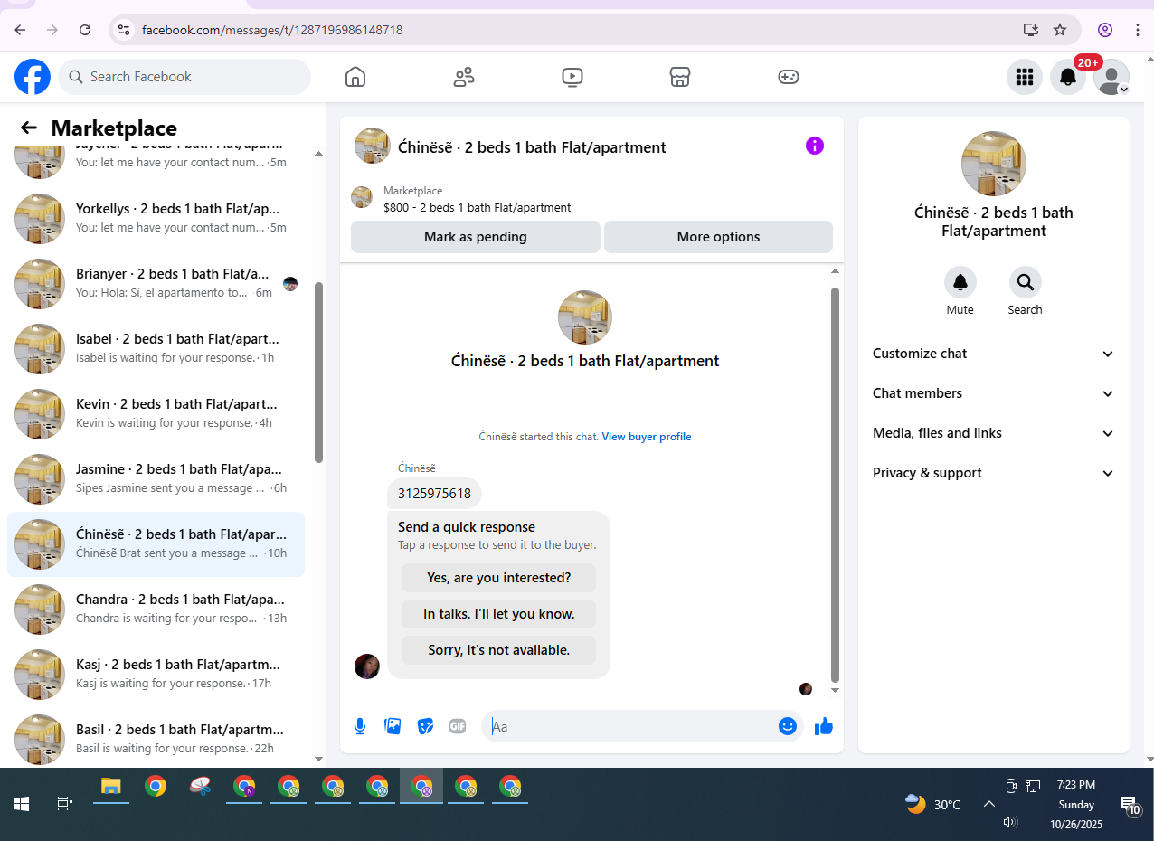Open the Chrome three-dot menu
1154x841 pixels.
click(1138, 30)
